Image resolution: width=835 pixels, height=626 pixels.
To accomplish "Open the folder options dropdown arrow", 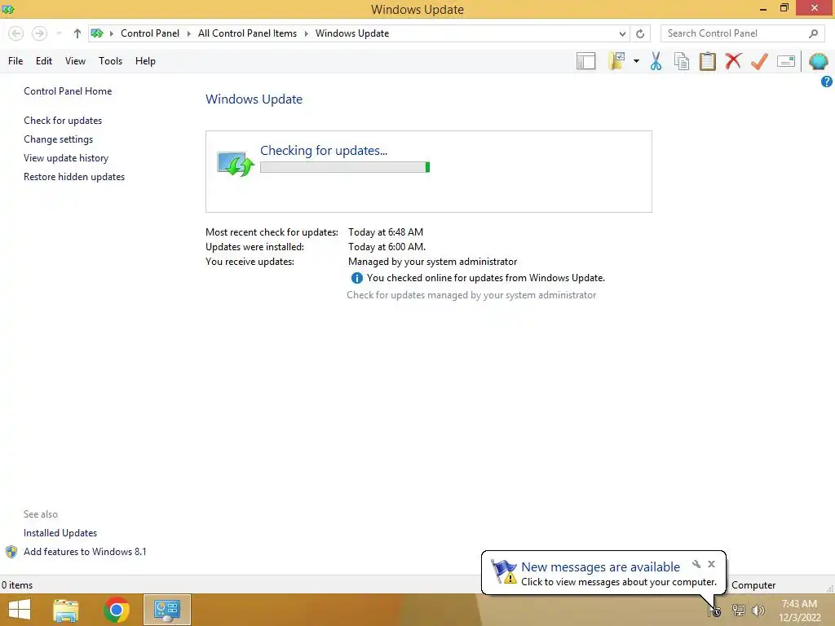I will point(636,61).
